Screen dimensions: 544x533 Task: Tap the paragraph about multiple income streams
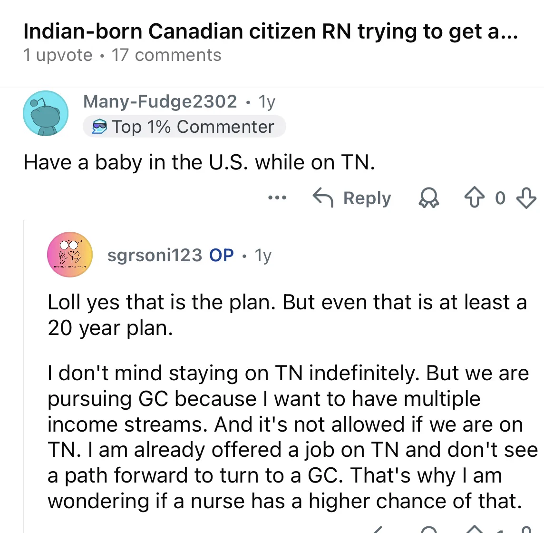point(292,437)
